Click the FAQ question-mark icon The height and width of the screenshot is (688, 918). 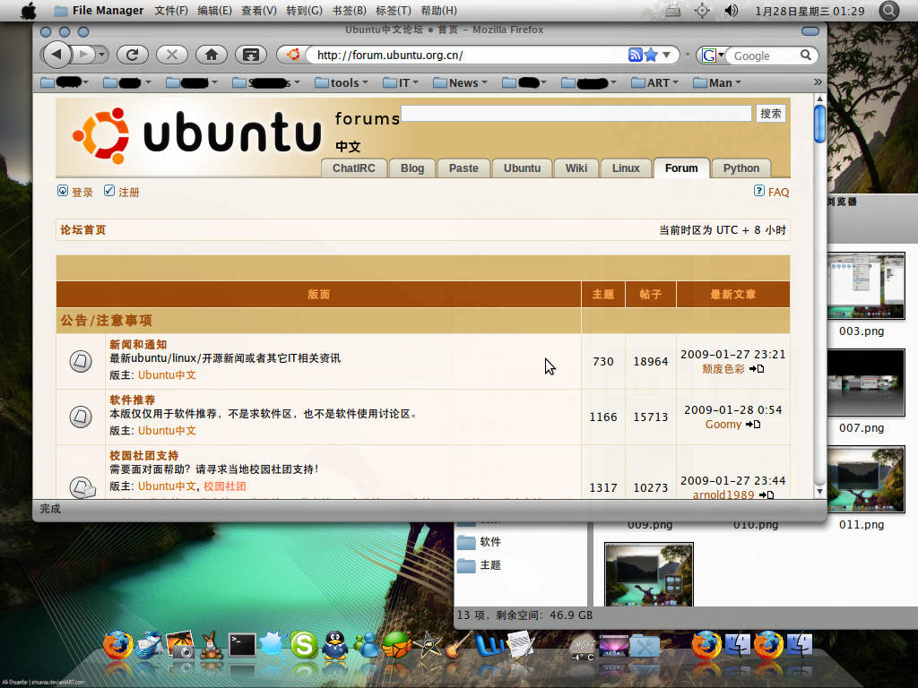pos(758,191)
